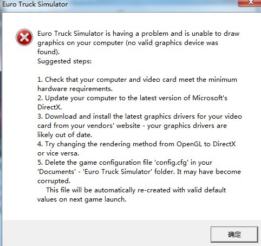The height and width of the screenshot is (246, 261).
Task: Click the 'DirectX.' word under step 2
Action: click(x=49, y=107)
